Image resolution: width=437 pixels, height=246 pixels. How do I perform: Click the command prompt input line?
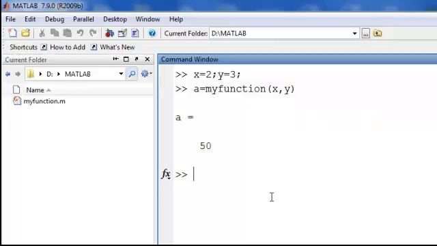coord(305,175)
